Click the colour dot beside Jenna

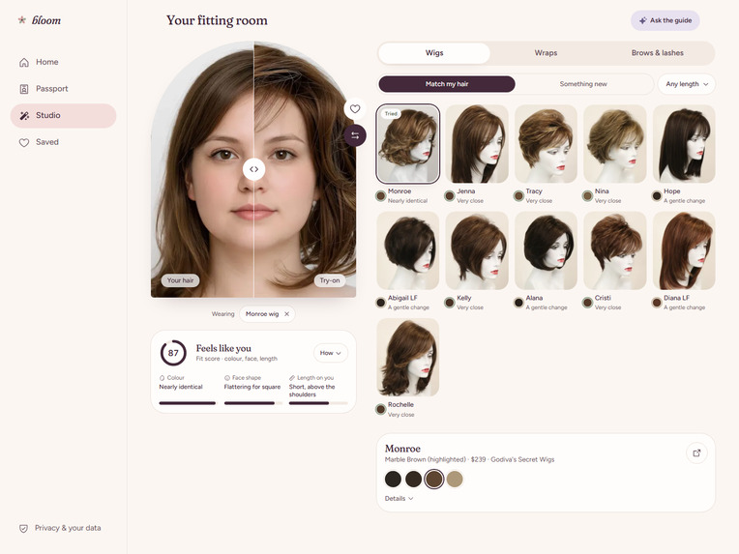pos(450,196)
